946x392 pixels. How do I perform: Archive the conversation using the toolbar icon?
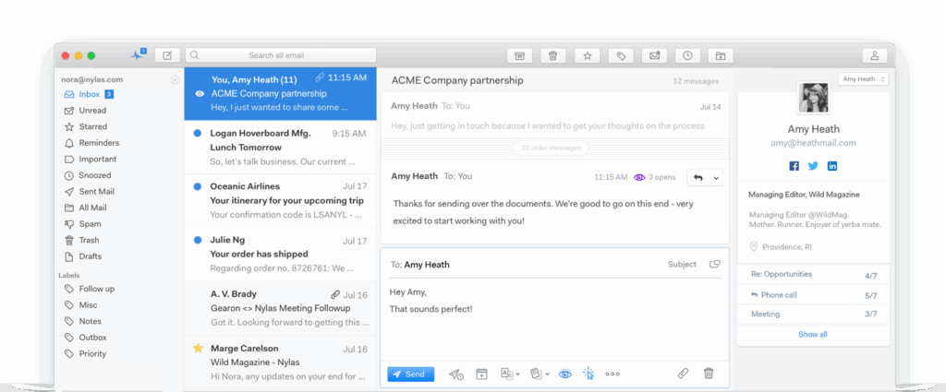point(519,55)
